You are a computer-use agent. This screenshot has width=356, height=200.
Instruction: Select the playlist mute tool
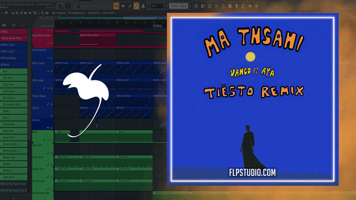click(26, 13)
